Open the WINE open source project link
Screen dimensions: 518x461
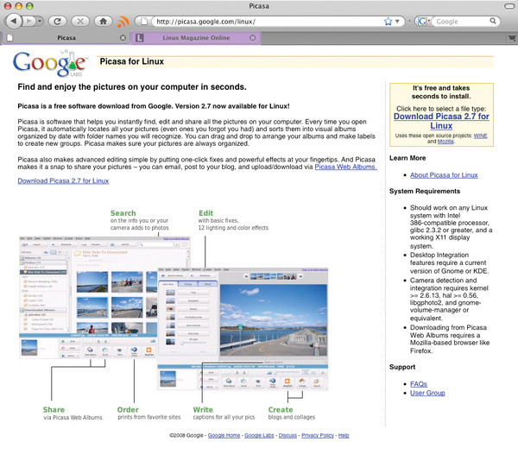480,136
